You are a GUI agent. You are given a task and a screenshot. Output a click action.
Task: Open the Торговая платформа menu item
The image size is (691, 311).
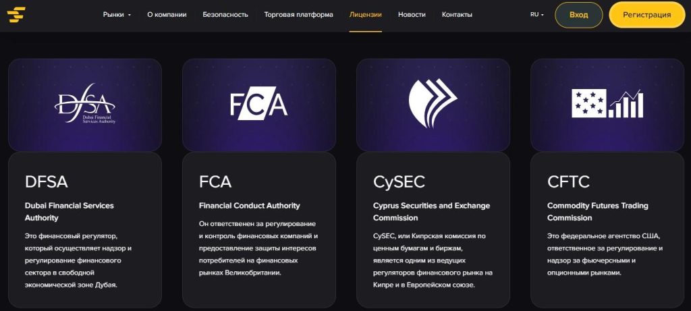[298, 15]
